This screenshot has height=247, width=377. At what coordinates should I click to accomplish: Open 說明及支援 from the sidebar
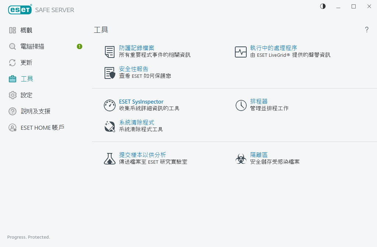coord(12,111)
